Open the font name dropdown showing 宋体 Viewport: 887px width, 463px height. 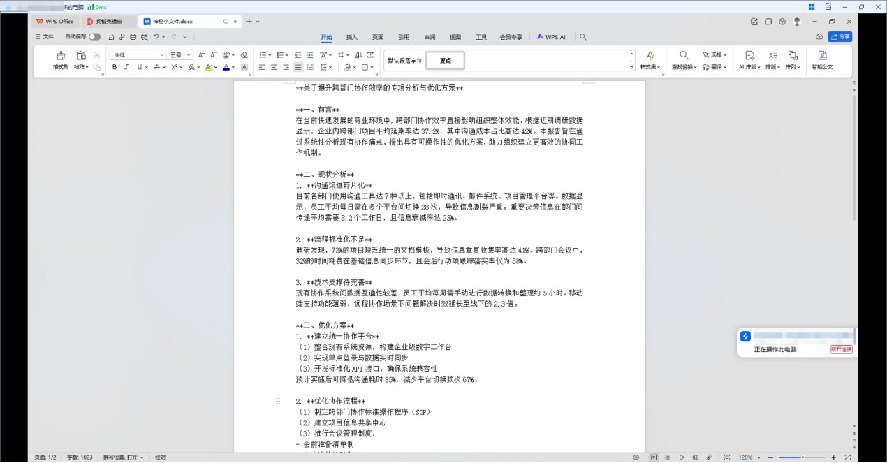pyautogui.click(x=138, y=54)
